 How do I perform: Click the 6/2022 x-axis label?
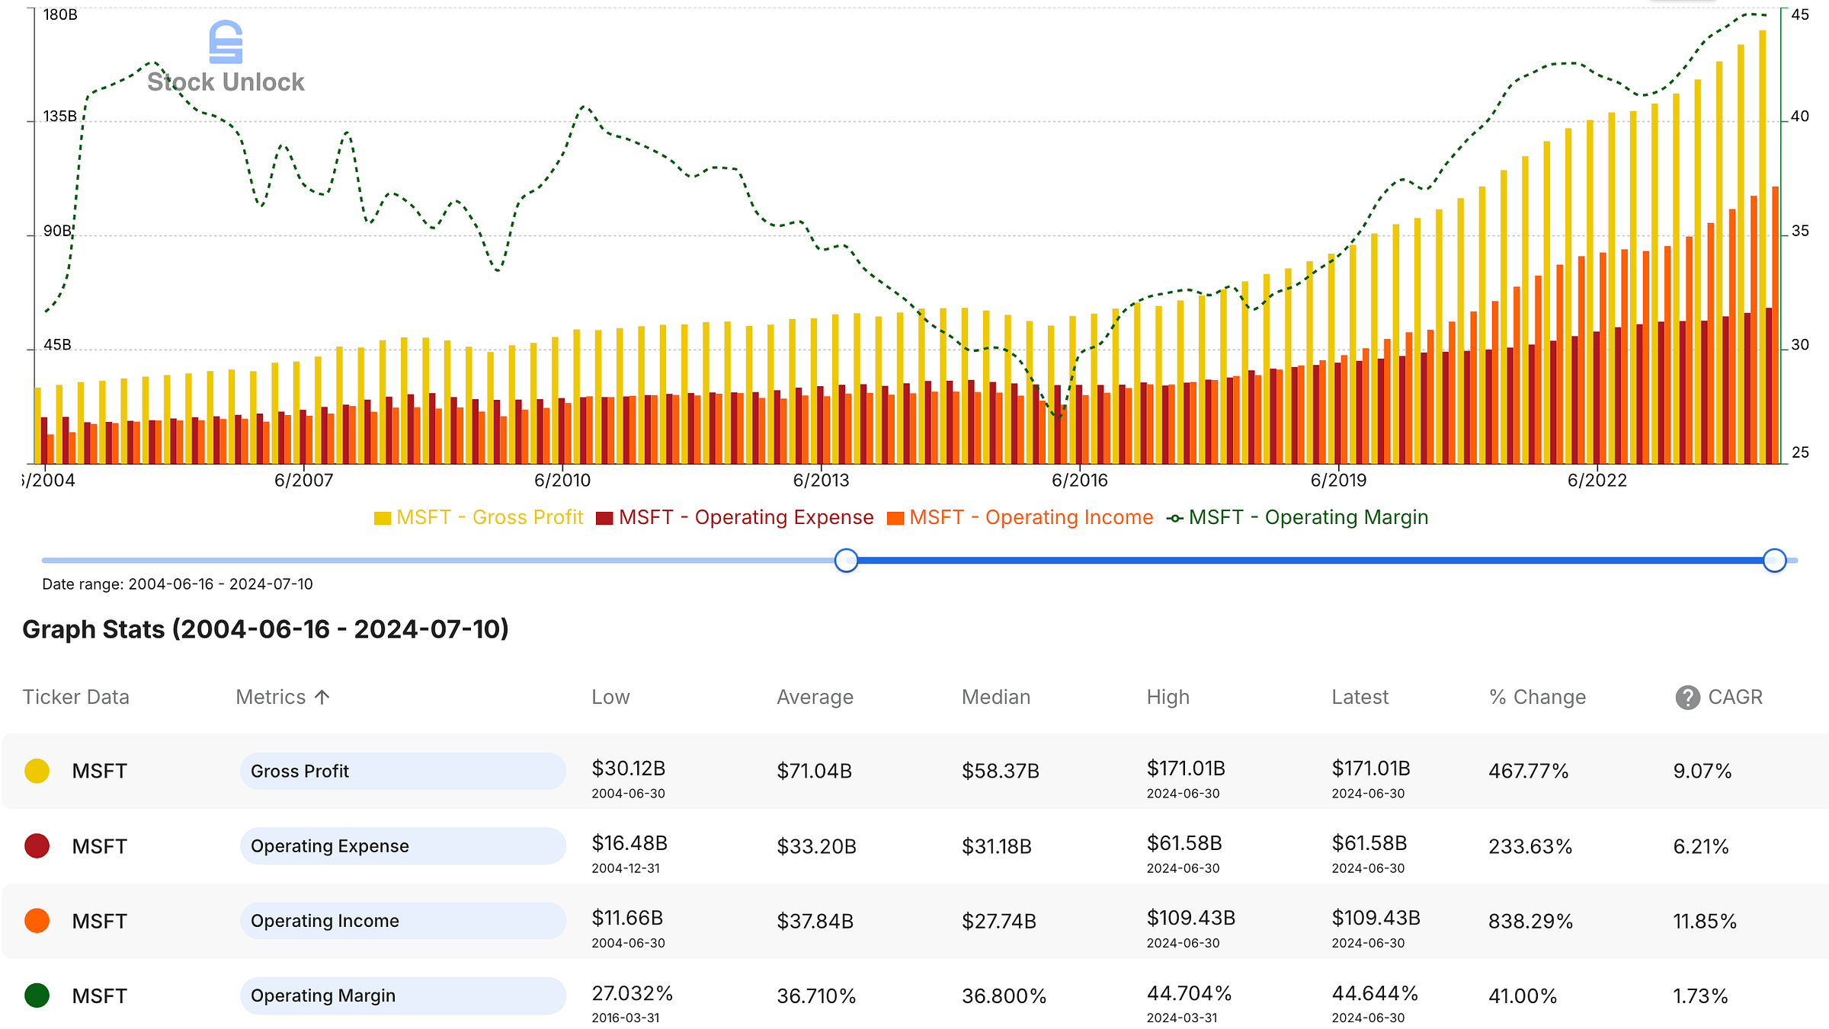1597,480
